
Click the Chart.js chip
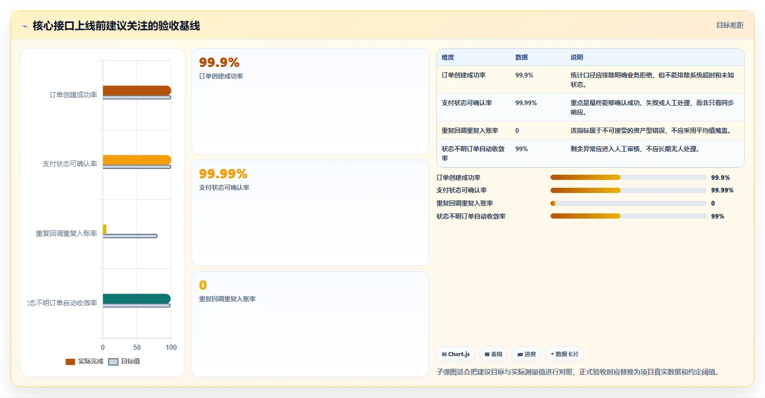click(x=456, y=354)
